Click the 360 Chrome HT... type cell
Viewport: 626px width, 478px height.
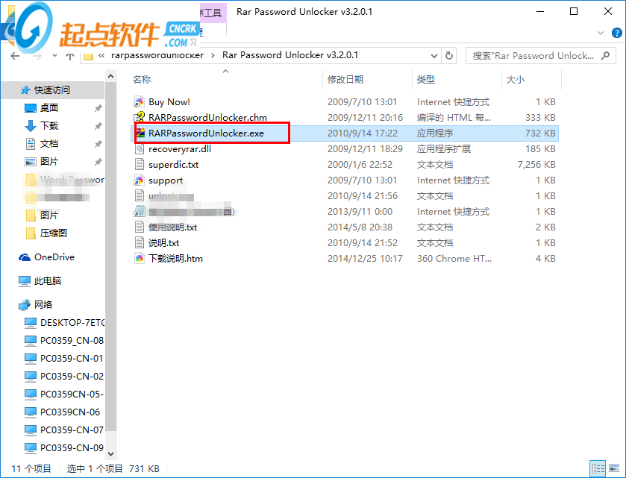pyautogui.click(x=454, y=259)
